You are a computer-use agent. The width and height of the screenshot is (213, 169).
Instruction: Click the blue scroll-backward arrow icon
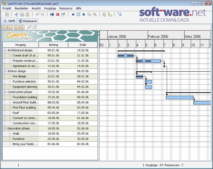click(x=73, y=15)
